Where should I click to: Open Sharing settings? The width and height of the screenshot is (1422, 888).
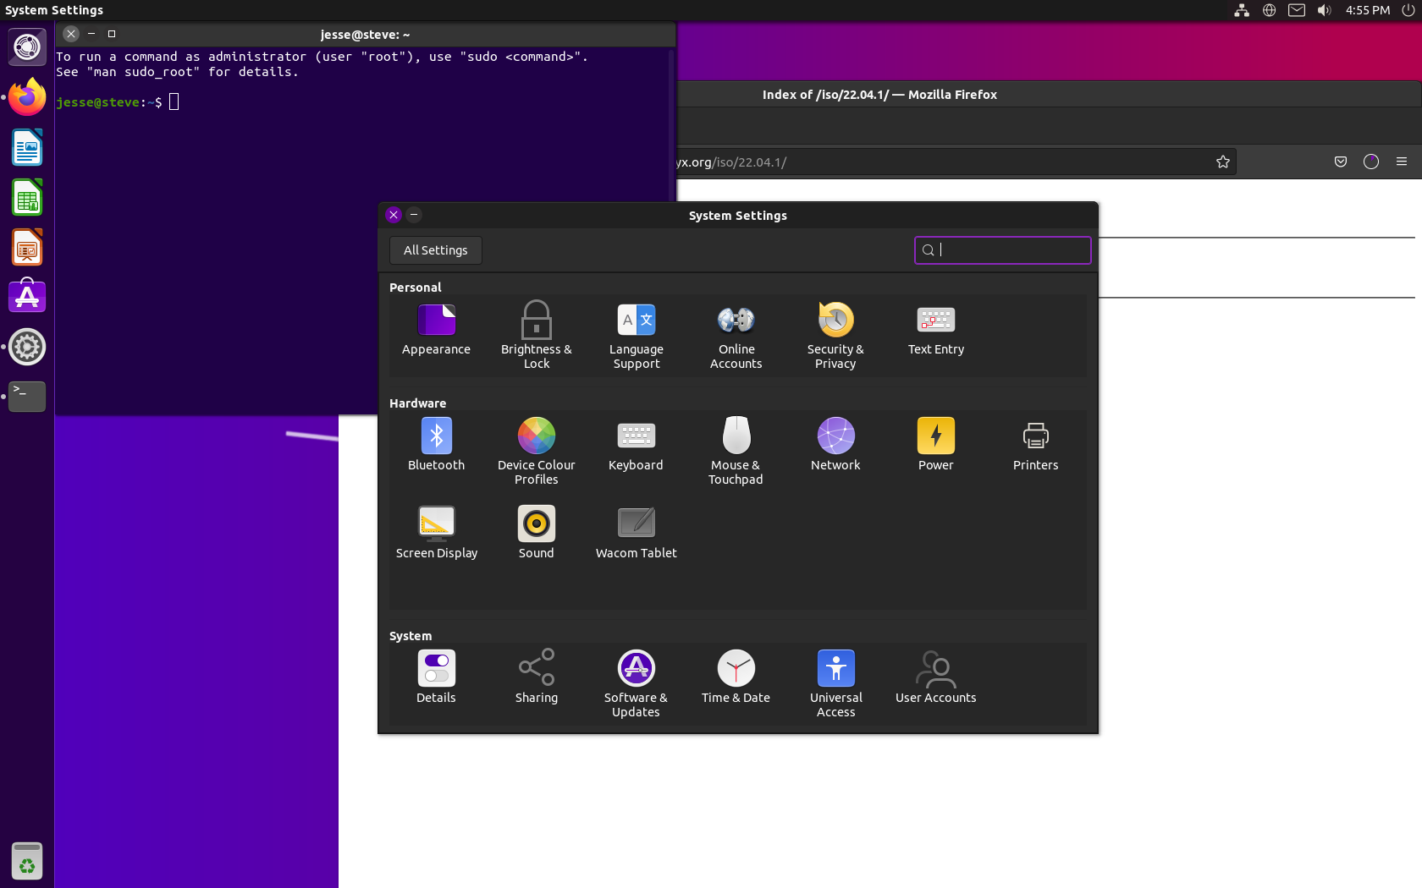pyautogui.click(x=537, y=677)
